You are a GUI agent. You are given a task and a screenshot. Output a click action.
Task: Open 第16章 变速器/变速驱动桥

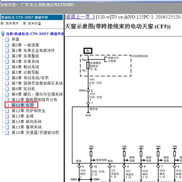click(x=35, y=132)
